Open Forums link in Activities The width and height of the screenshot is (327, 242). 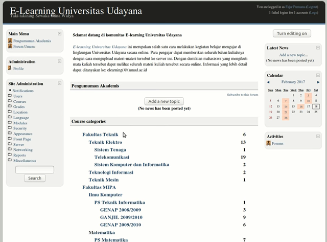[x=277, y=143]
